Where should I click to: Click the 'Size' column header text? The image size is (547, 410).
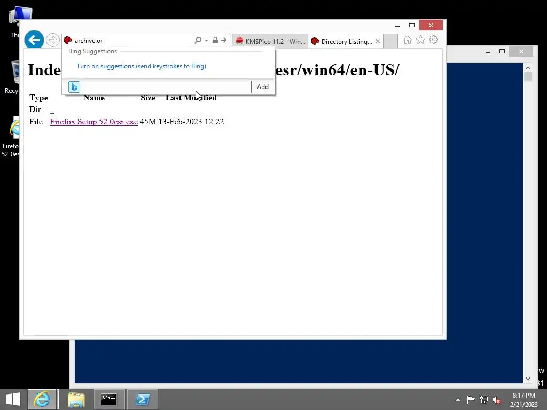click(x=148, y=98)
